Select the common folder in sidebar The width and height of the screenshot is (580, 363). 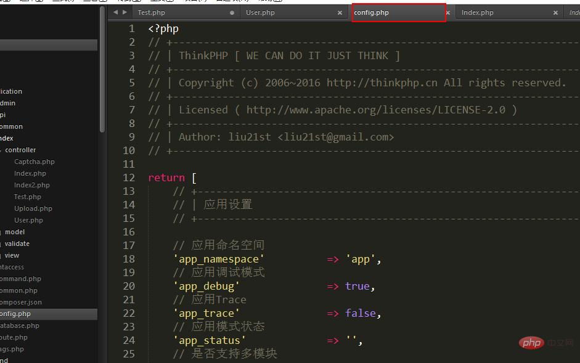click(x=12, y=126)
